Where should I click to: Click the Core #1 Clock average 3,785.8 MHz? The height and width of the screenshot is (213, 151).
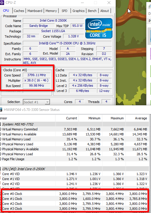point(138,199)
